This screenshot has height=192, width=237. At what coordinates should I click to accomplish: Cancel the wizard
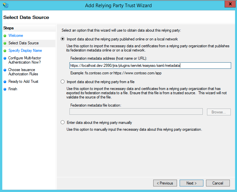click(x=218, y=183)
